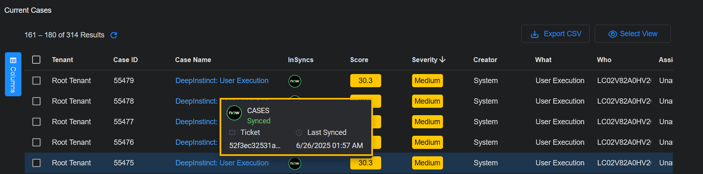Click the refresh results icon

pyautogui.click(x=114, y=35)
